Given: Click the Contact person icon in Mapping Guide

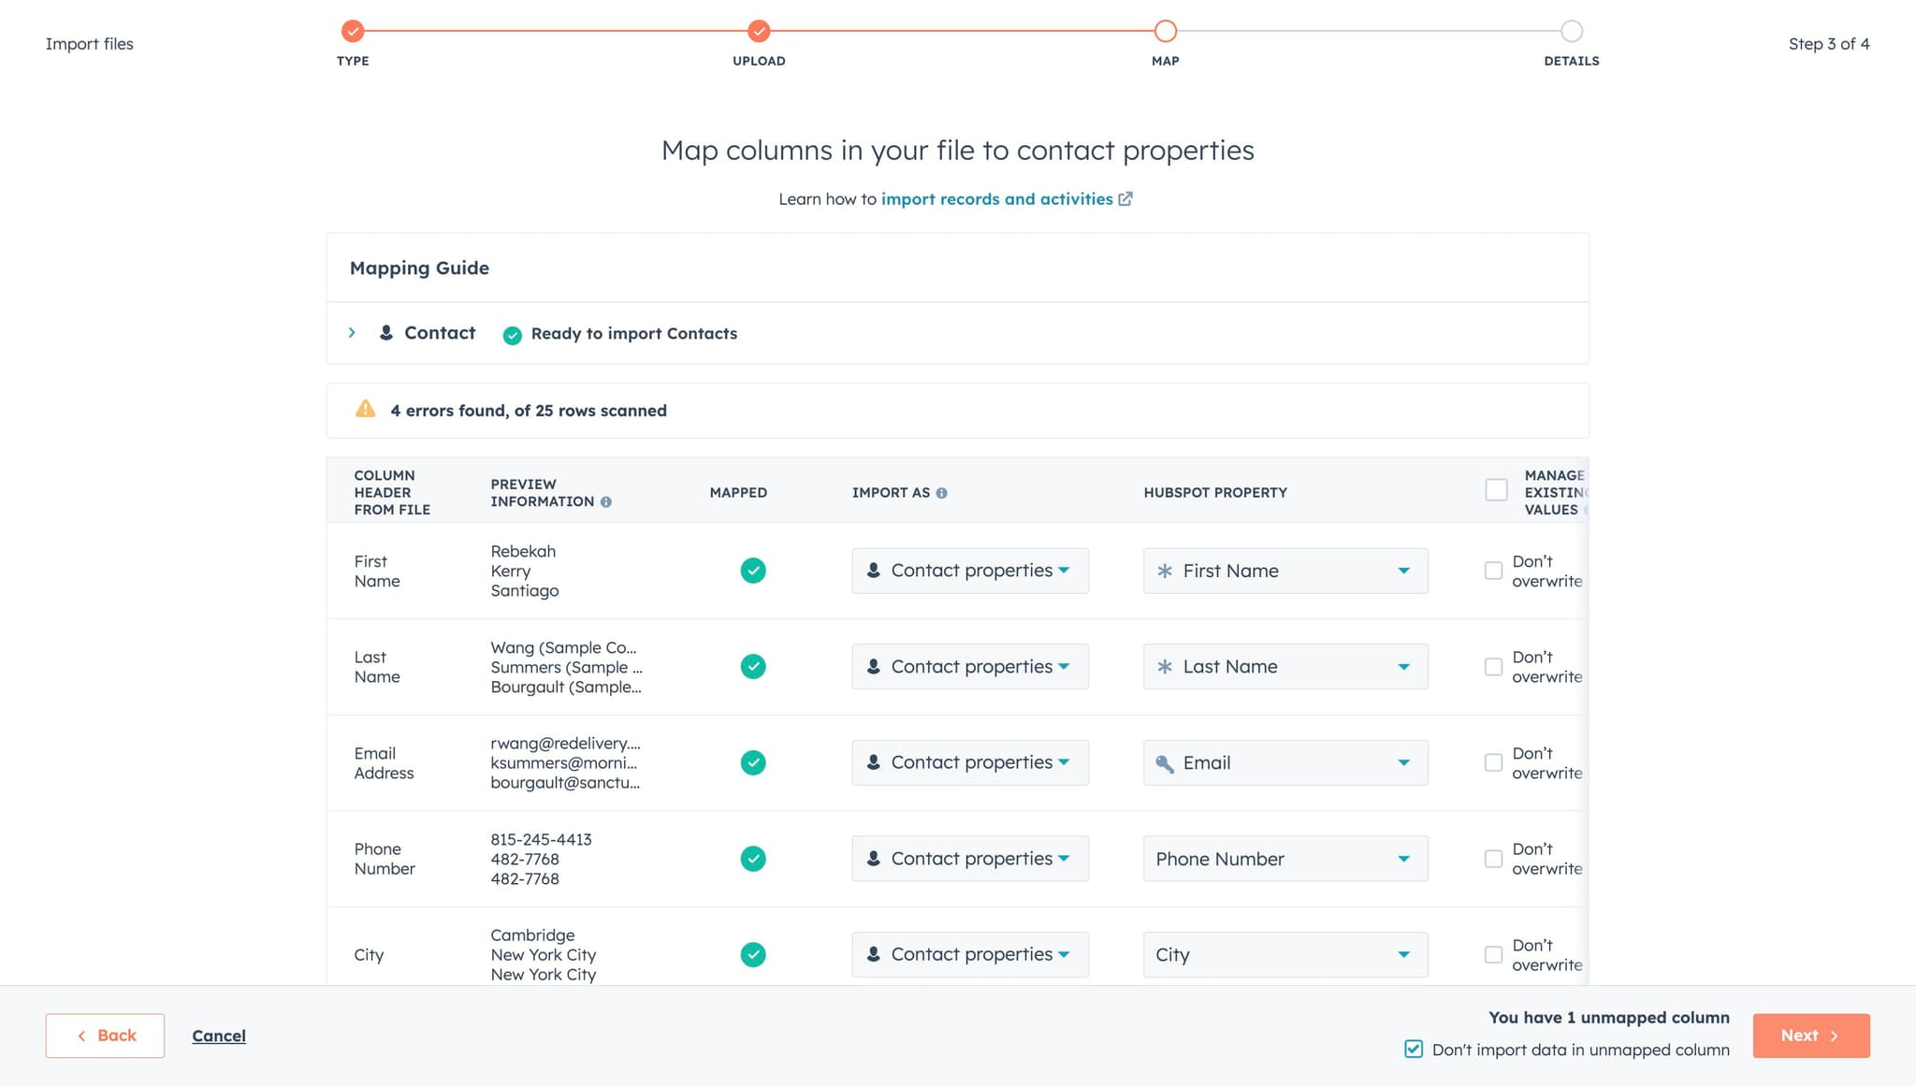Looking at the screenshot, I should click(x=385, y=333).
